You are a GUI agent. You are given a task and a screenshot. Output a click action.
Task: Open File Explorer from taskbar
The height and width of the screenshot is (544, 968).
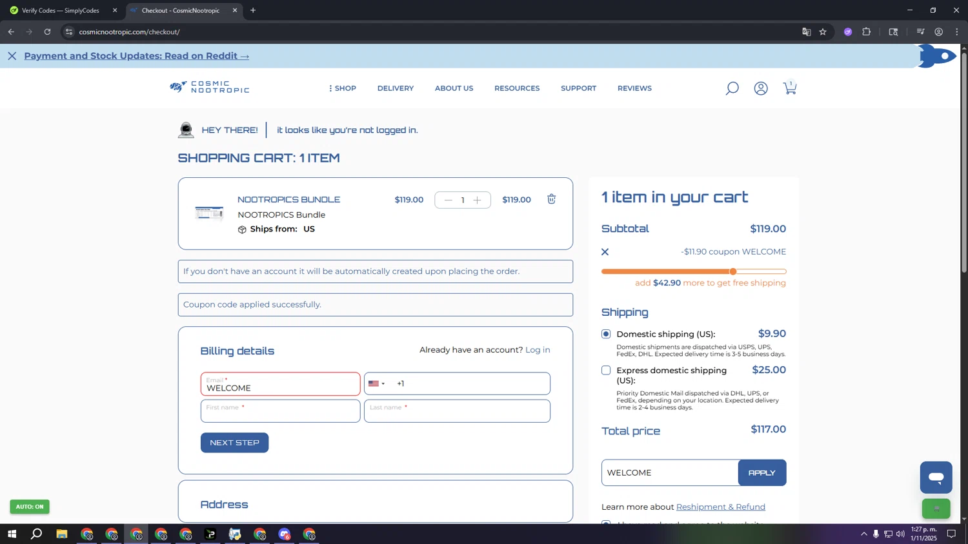62,534
